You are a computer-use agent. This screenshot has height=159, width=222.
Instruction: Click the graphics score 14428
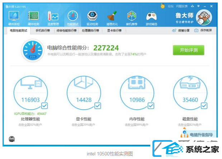point(84,100)
